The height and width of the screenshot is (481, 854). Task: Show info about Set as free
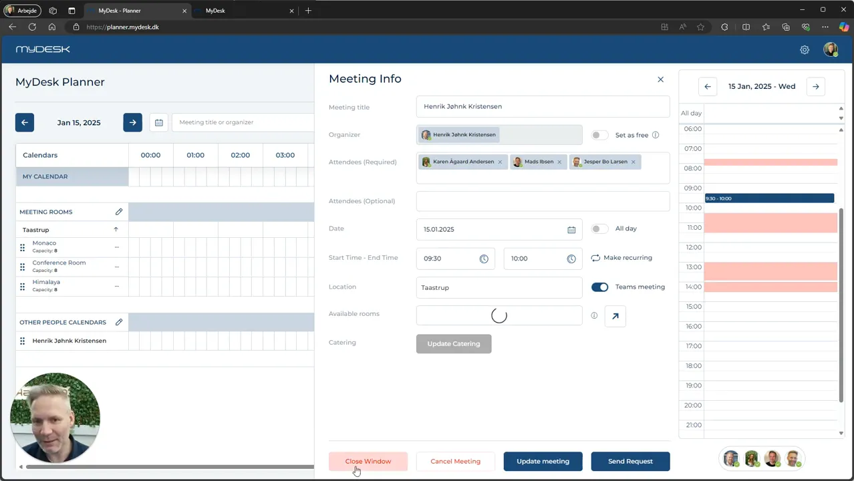(x=656, y=135)
